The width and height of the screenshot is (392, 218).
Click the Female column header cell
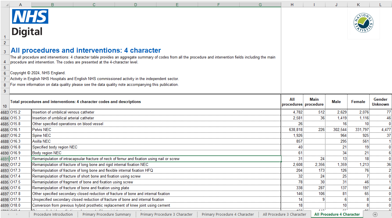(358, 101)
